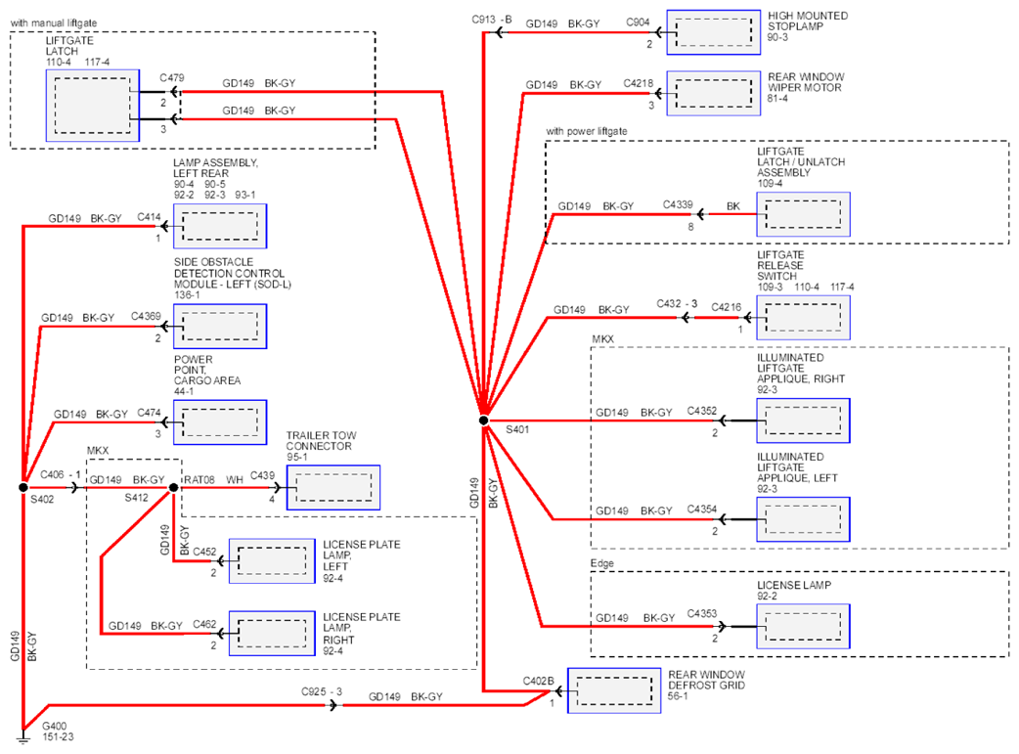Select the "C4353" connector label
Screen dimensions: 1019x754
702,613
